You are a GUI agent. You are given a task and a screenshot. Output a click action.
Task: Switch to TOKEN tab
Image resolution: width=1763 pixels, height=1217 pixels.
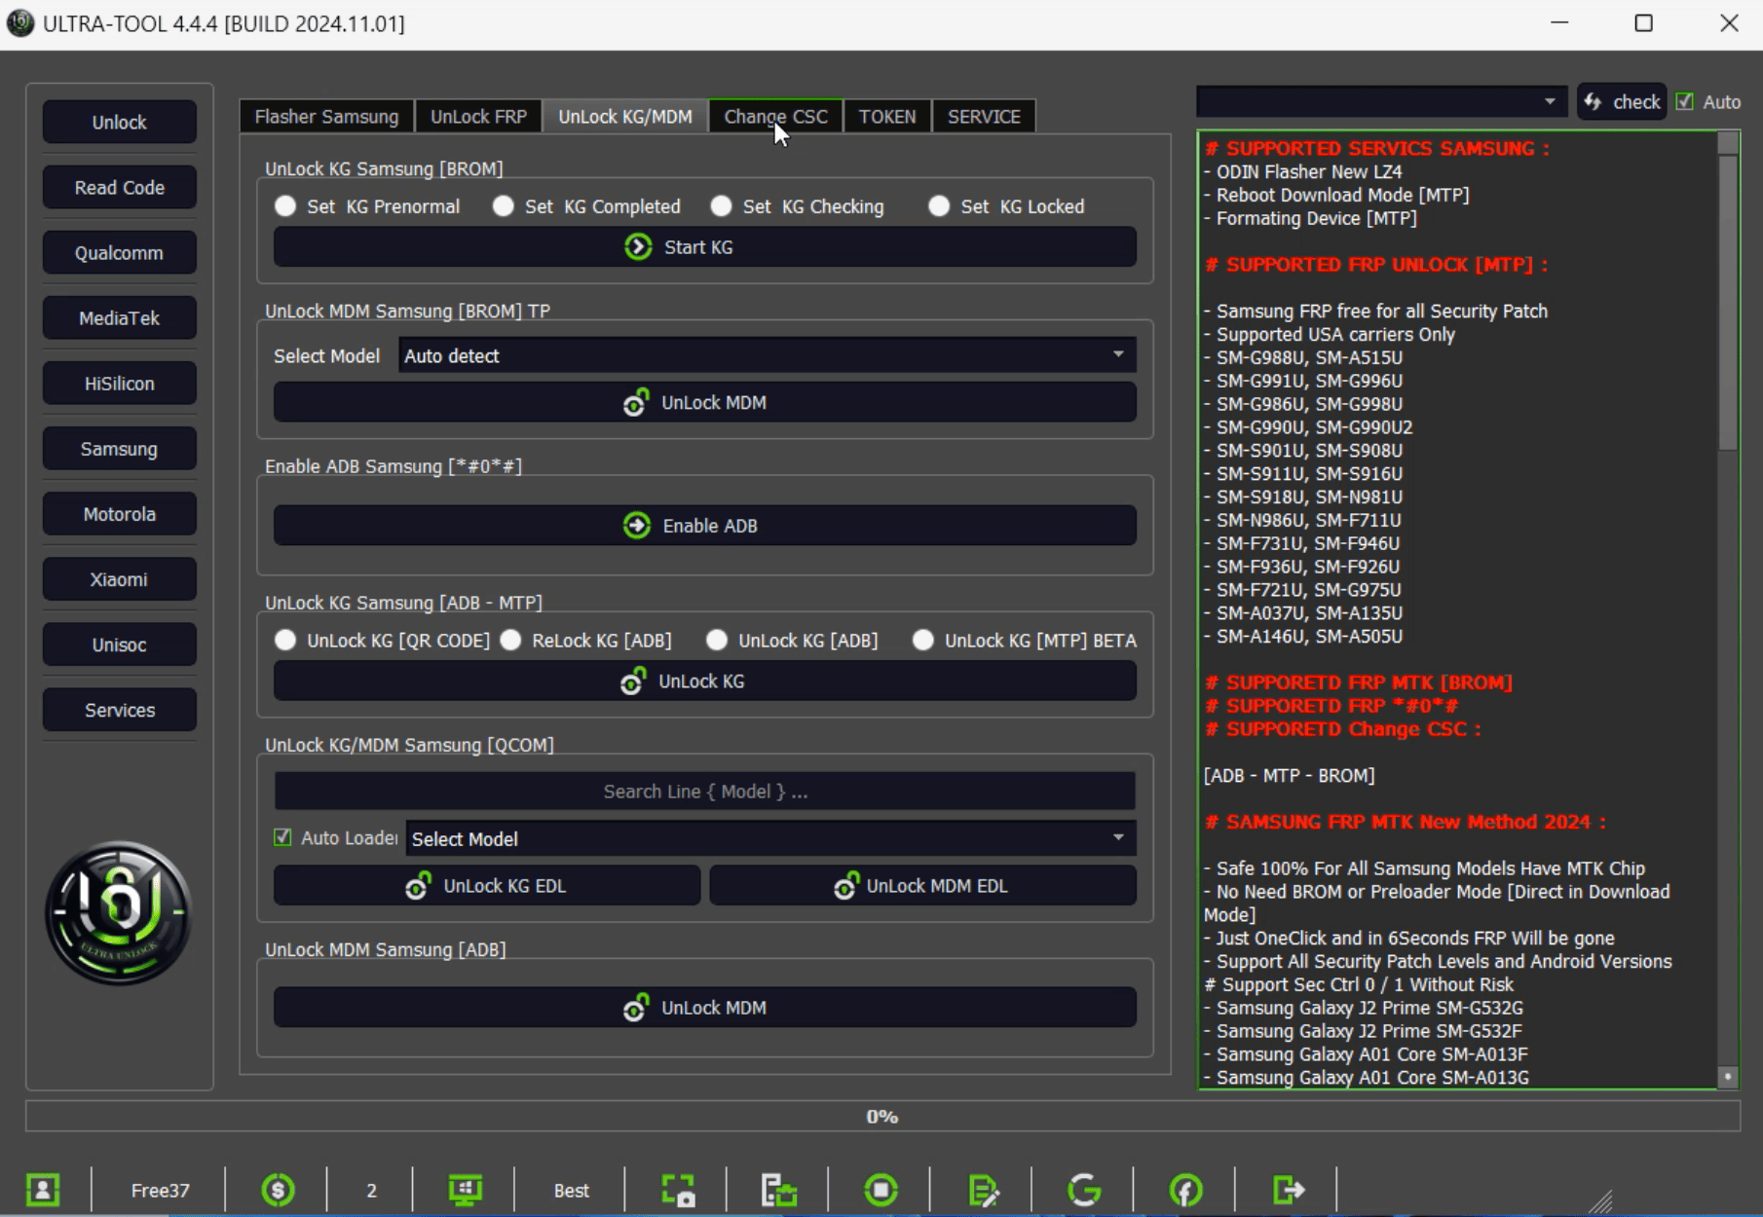887,116
